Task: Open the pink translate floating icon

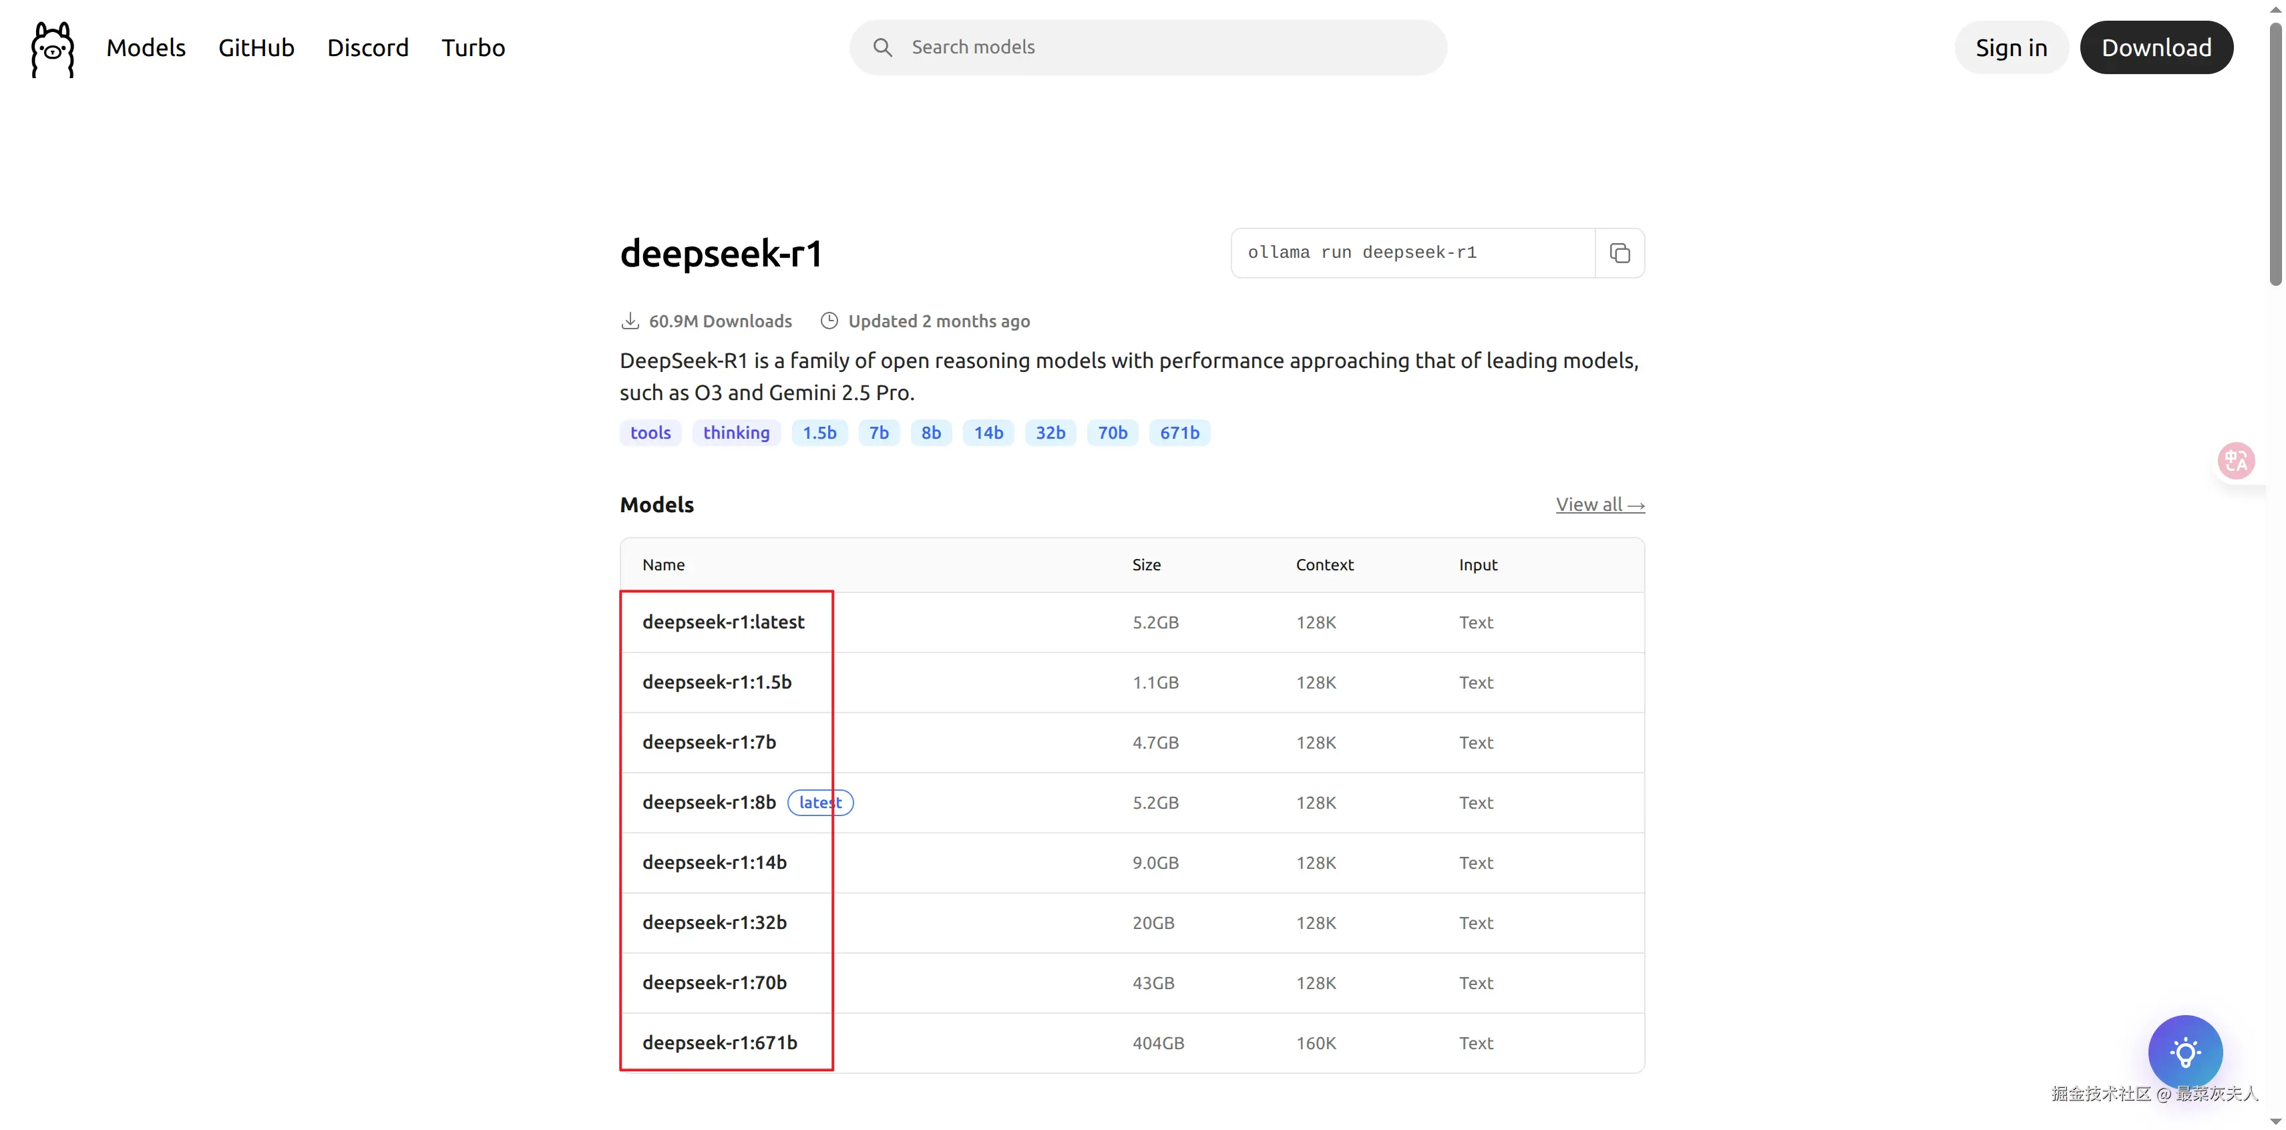Action: [2235, 461]
